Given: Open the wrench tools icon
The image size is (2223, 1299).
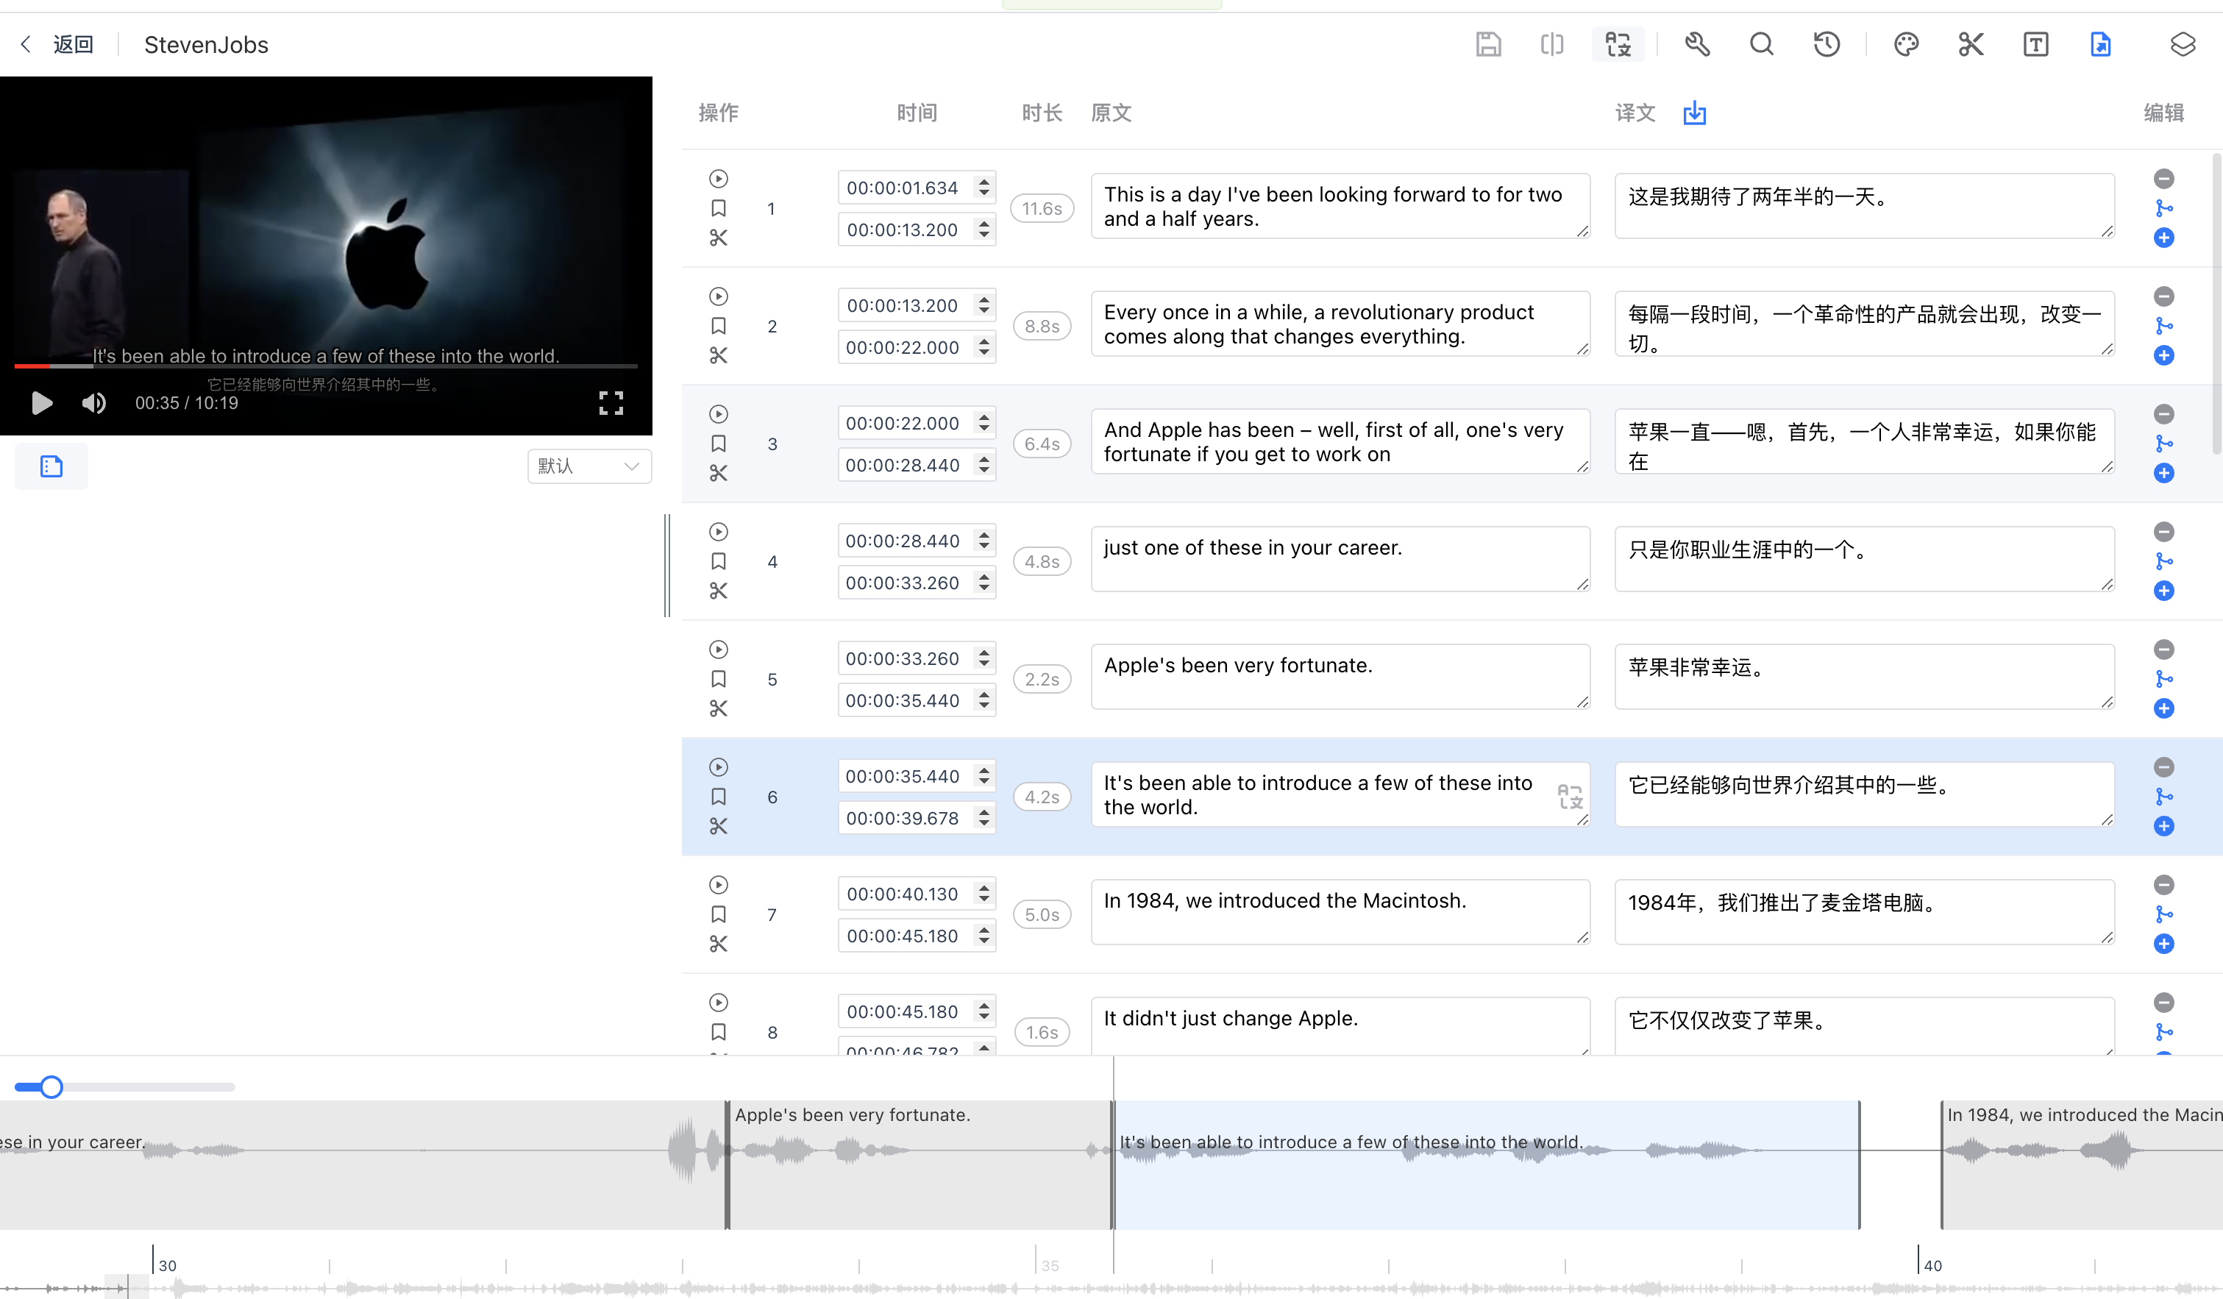Looking at the screenshot, I should 1697,44.
